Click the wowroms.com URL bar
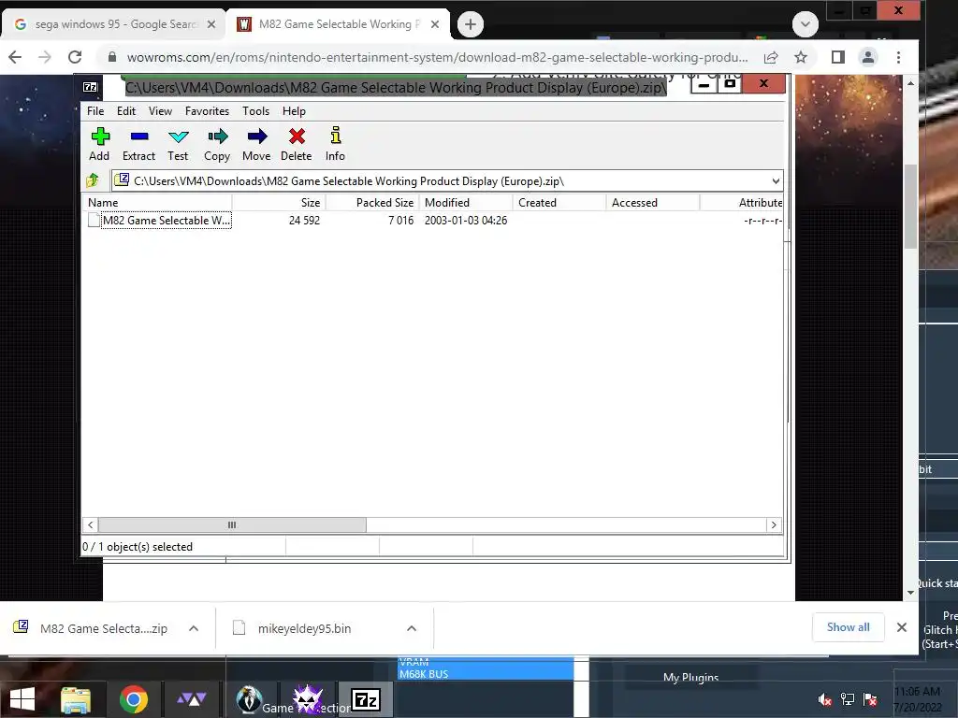This screenshot has height=718, width=958. (x=436, y=57)
